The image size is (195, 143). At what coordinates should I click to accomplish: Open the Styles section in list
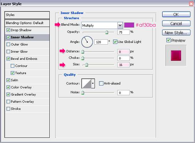pos(27,15)
